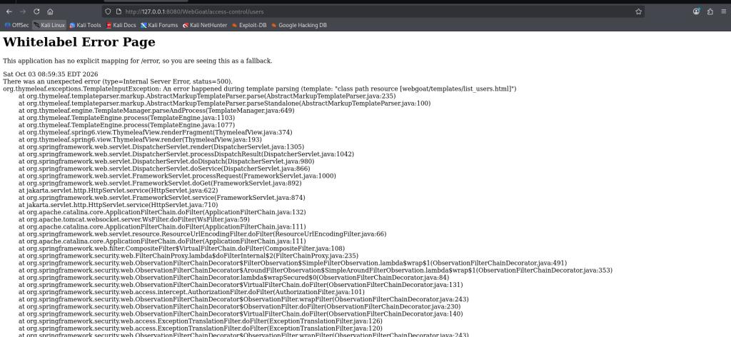Click the 'ObservationFilterChainDecorator.java:353' trace line
731x337 pixels.
316,271
